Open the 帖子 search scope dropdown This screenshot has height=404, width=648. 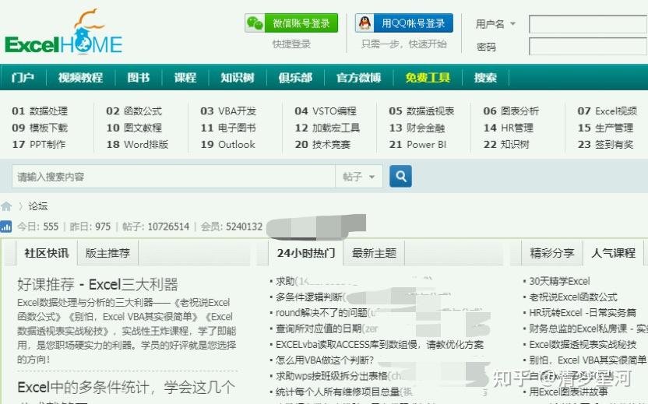click(359, 177)
